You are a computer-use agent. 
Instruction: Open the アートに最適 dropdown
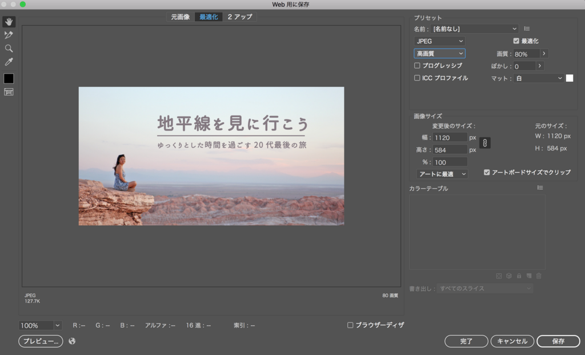point(442,174)
